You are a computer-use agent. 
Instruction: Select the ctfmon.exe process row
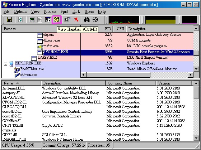coord(41,75)
